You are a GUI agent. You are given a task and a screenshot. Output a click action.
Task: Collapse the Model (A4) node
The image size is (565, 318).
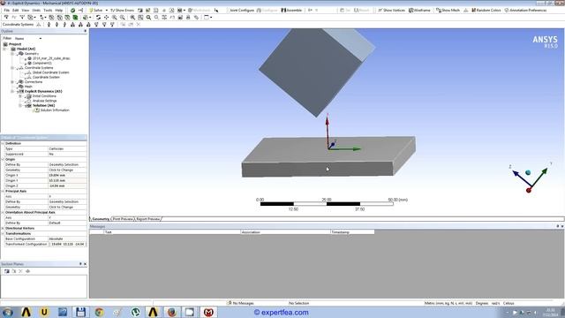(x=4, y=49)
